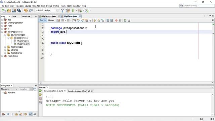Image resolution: width=215 pixels, height=121 pixels.
Task: Click the Undo arrow icon
Action: pos(26,10)
